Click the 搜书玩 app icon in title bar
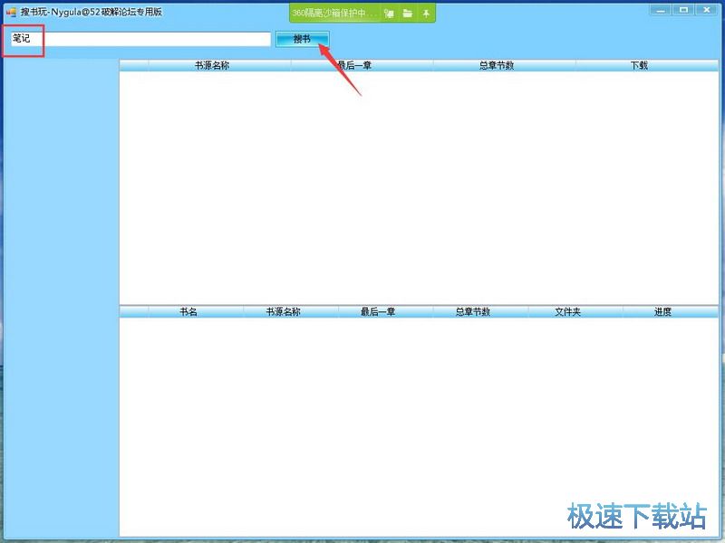Viewport: 725px width, 543px height. 11,12
